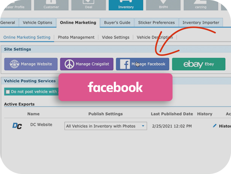Switch to the Buyer's Guide tab
Image resolution: width=231 pixels, height=174 pixels.
117,22
